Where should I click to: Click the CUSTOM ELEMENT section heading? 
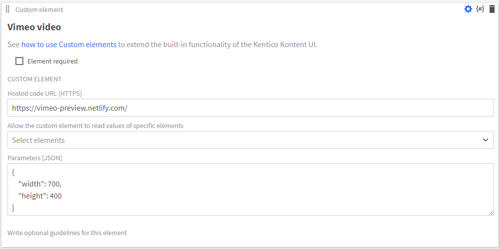[x=34, y=79]
